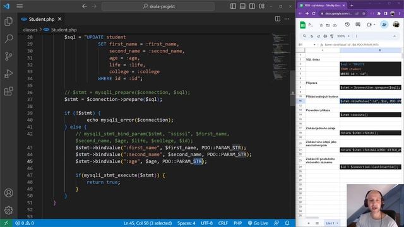This screenshot has width=404, height=227.
Task: Open the Extensions view
Action: (8, 91)
